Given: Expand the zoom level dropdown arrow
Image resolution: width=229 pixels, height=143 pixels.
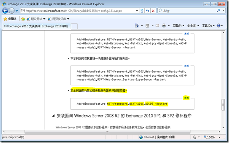Looking at the screenshot, I should (220, 137).
